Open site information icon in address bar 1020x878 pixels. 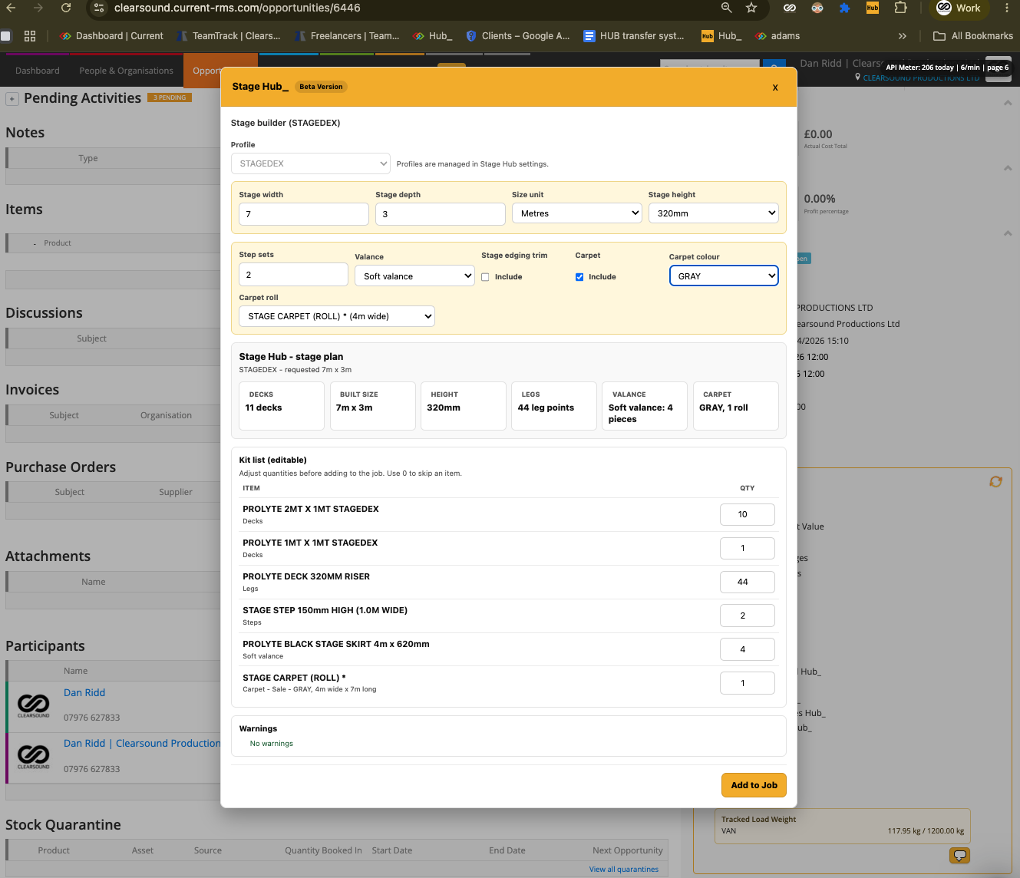(x=98, y=8)
